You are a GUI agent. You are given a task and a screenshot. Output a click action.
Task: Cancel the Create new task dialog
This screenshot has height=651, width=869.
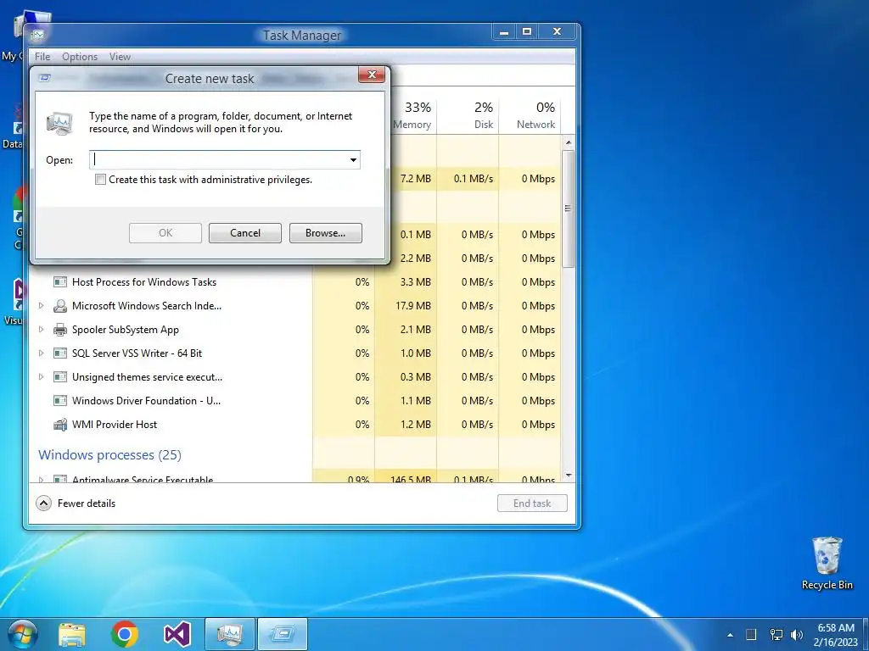(x=245, y=233)
